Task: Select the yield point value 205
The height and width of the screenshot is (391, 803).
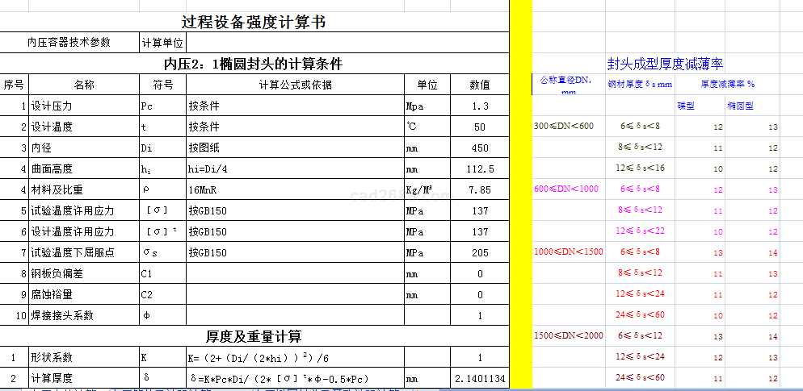Action: pyautogui.click(x=479, y=252)
